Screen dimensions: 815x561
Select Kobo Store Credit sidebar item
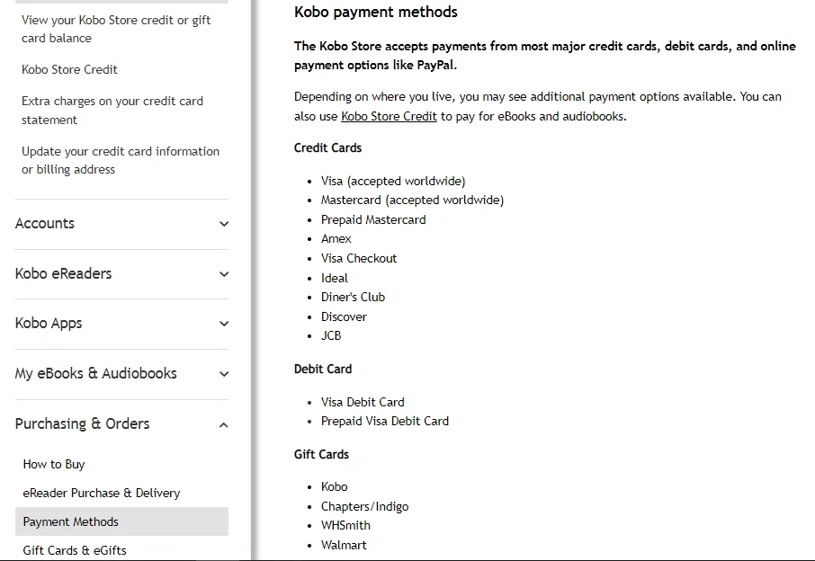click(69, 69)
